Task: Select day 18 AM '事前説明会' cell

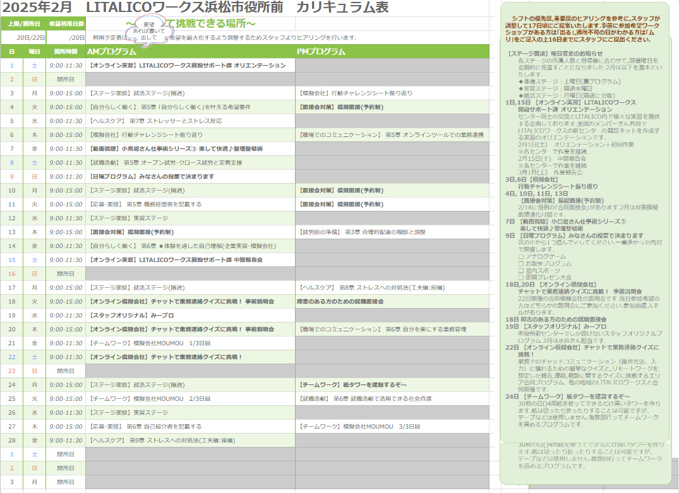Action: [191, 301]
